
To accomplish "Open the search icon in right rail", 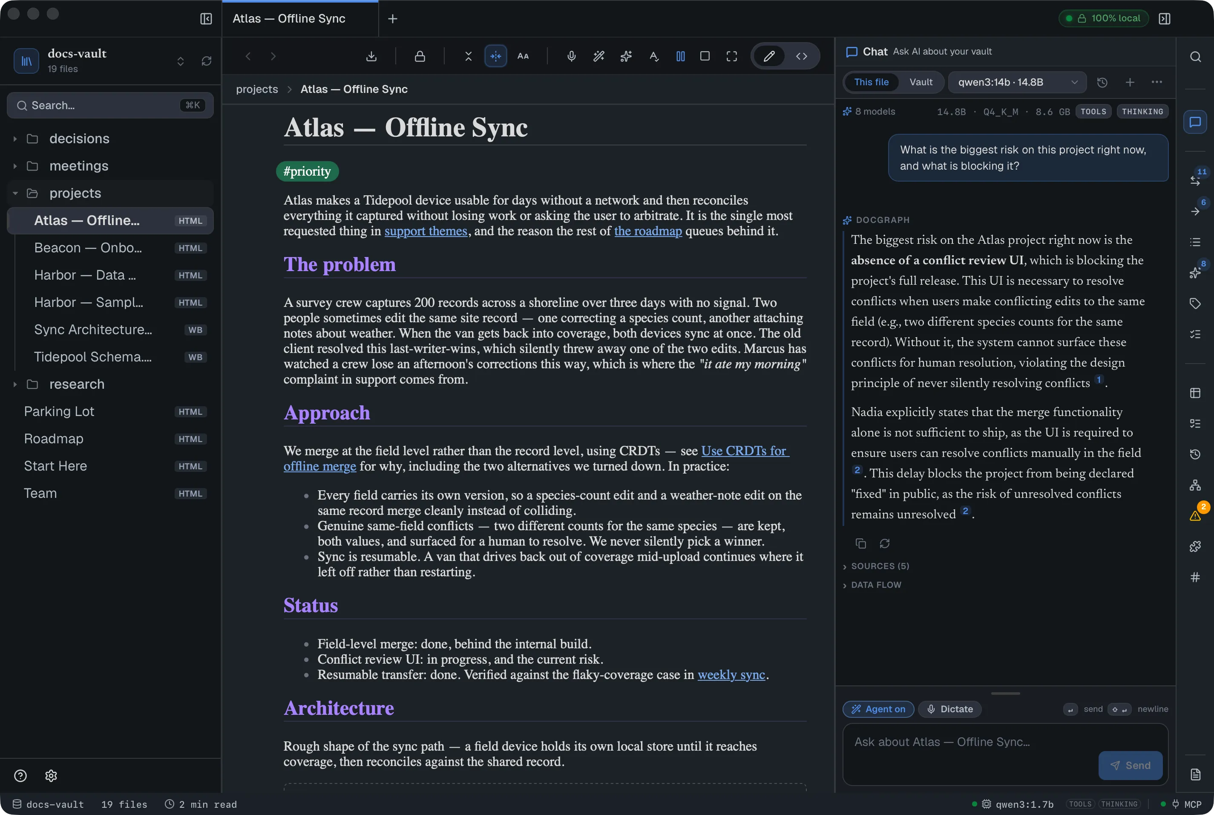I will [x=1195, y=57].
